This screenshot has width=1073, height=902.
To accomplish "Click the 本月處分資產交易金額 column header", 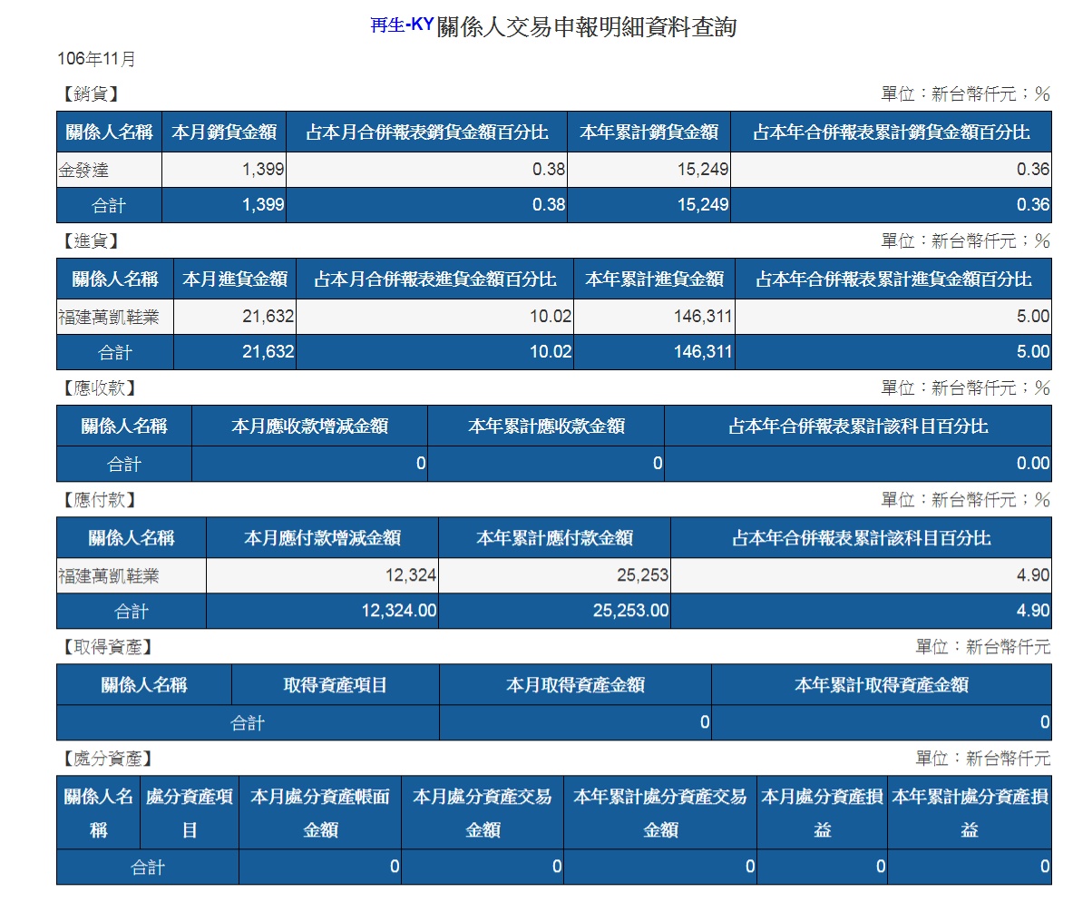I will (x=483, y=813).
